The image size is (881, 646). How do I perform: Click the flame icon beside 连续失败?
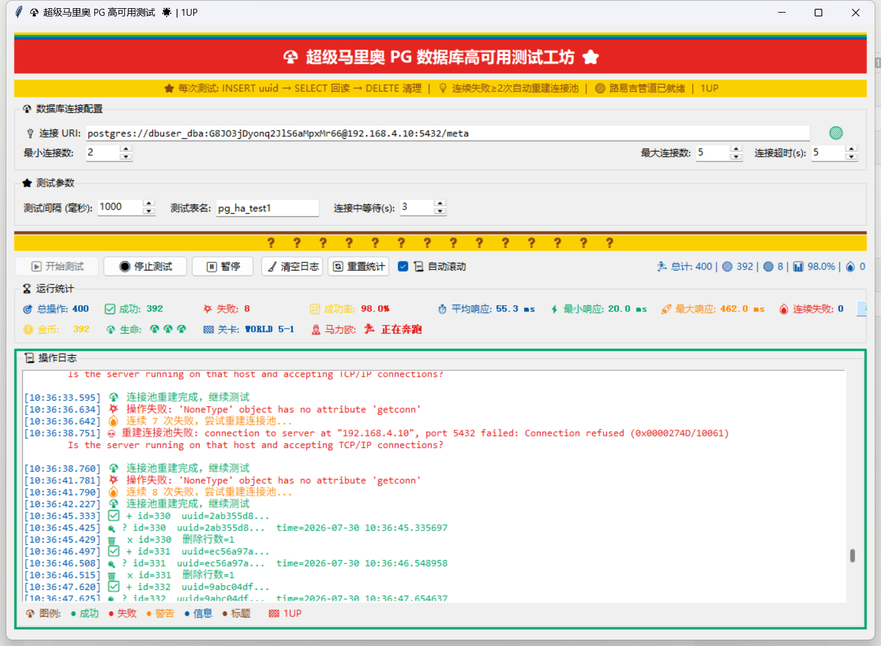(x=784, y=309)
